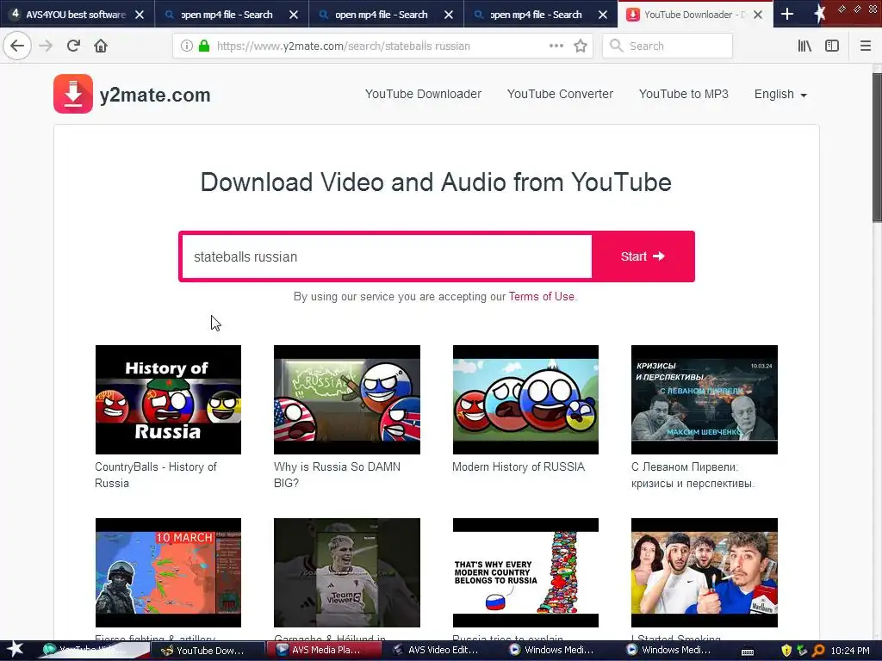Click the y2mate.com site title

[x=155, y=95]
